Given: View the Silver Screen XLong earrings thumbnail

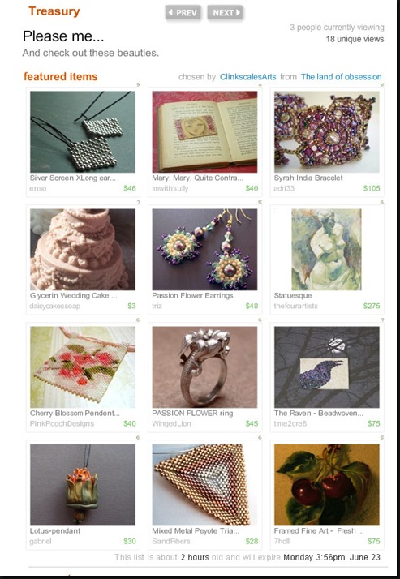Looking at the screenshot, I should pyautogui.click(x=83, y=132).
